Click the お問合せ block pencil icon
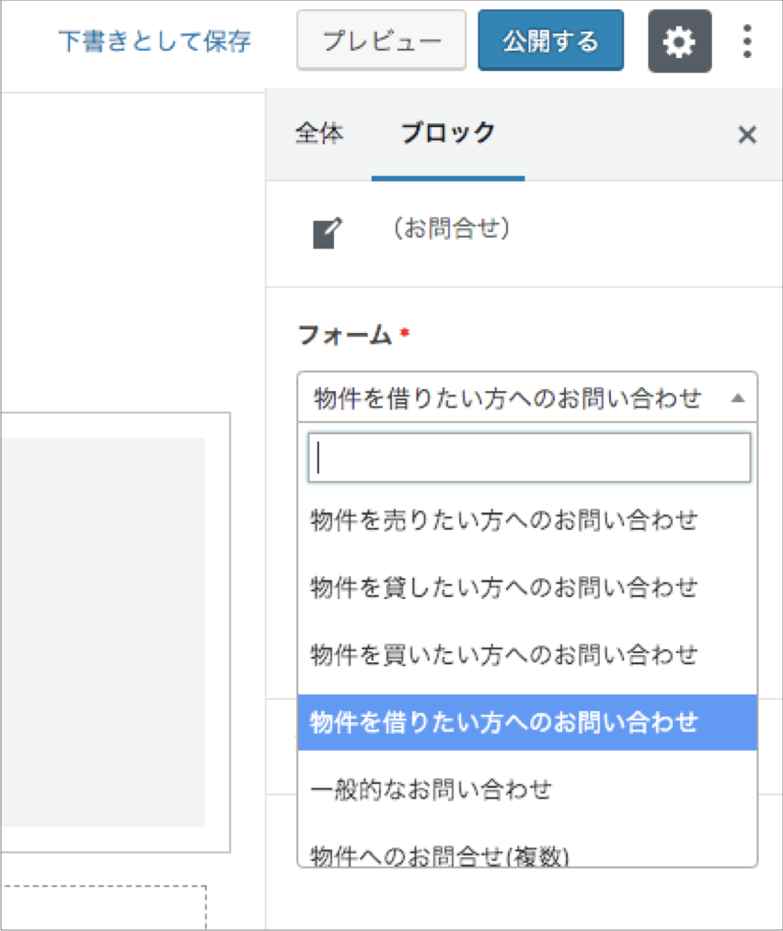Viewport: 783px width, 931px height. pyautogui.click(x=328, y=234)
